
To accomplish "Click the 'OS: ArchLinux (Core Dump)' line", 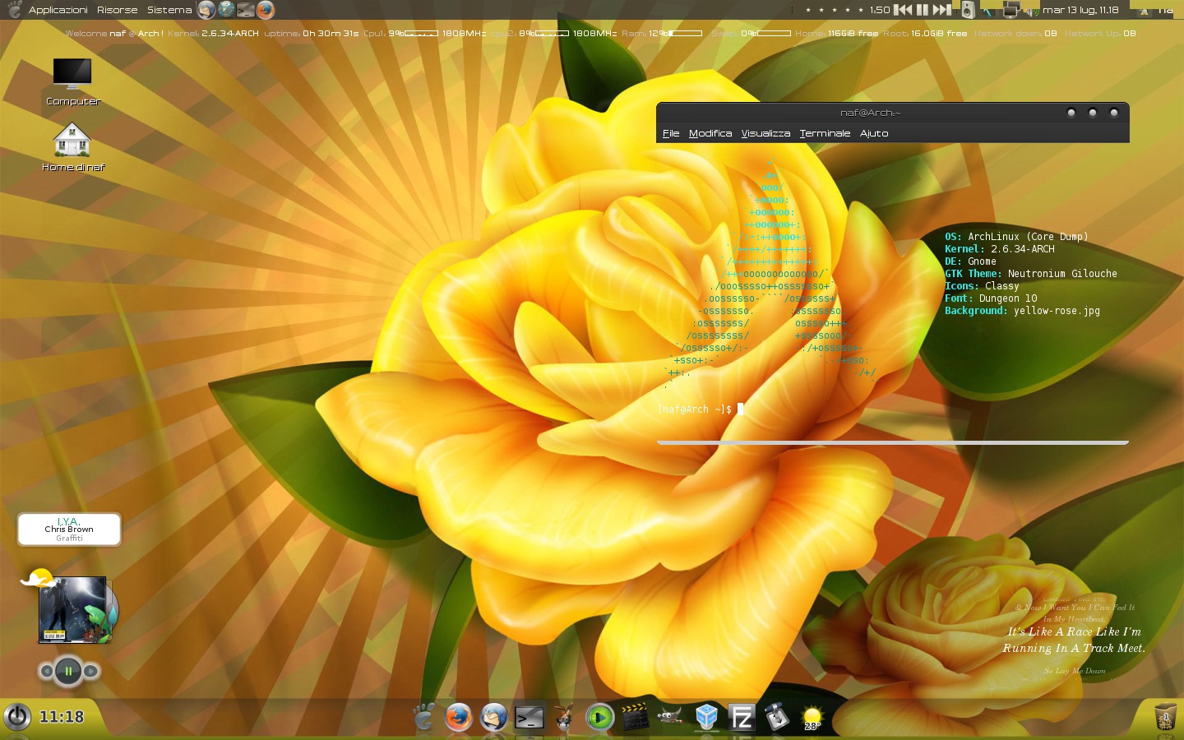I will (x=1016, y=237).
